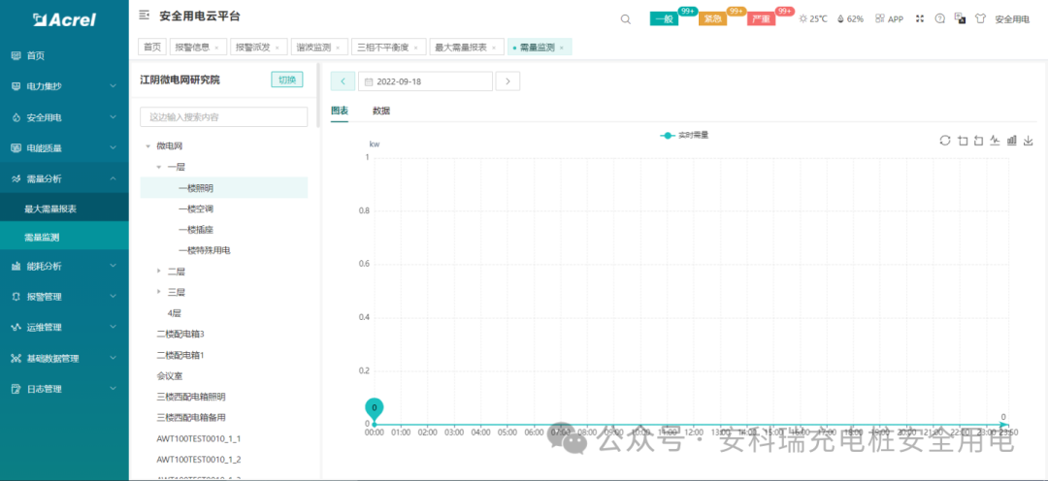Collapse the 一层 tree node

click(x=159, y=167)
